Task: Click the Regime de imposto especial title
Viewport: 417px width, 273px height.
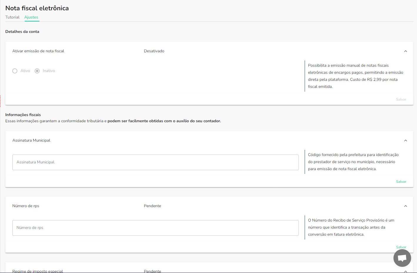Action: pyautogui.click(x=38, y=271)
